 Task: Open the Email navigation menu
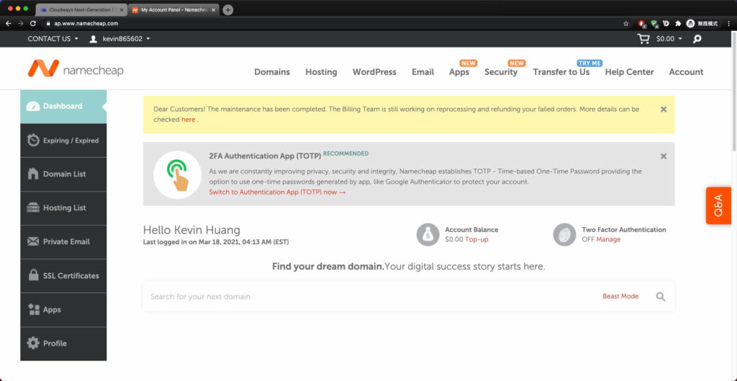[x=422, y=72]
